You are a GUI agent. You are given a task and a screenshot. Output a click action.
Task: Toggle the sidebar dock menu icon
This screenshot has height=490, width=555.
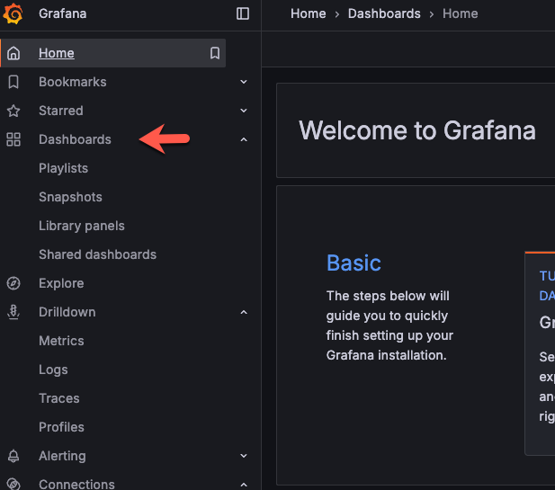(x=243, y=13)
